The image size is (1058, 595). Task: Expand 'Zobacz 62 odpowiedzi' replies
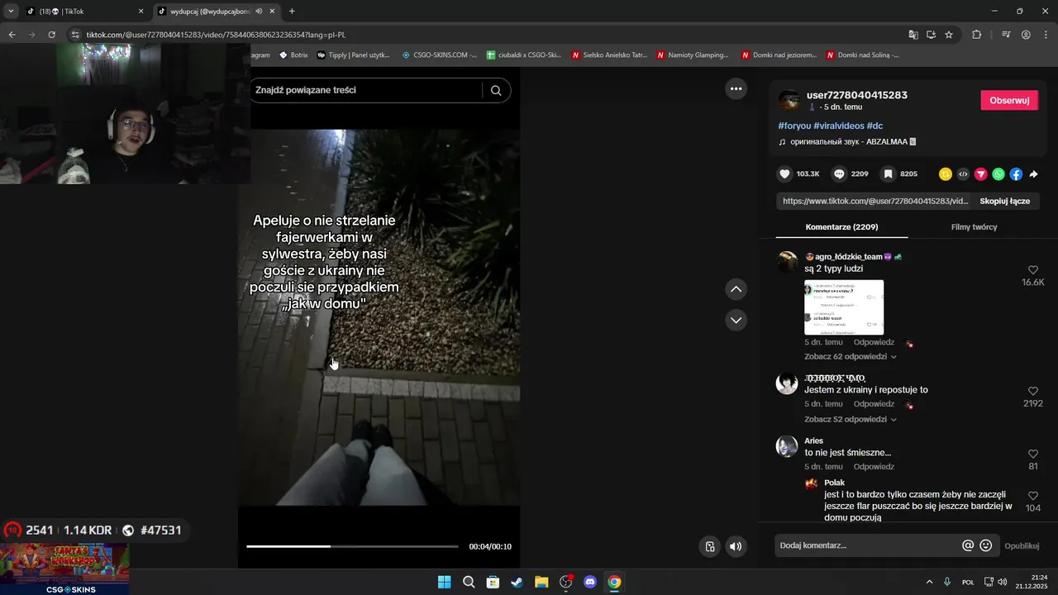851,357
